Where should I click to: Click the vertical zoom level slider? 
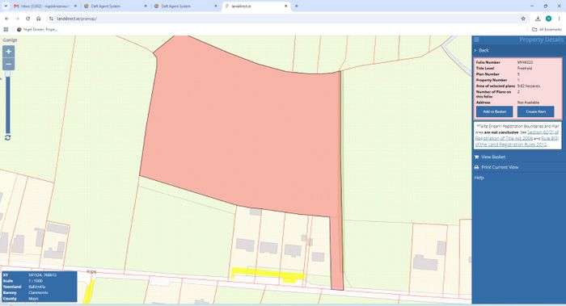point(7,103)
